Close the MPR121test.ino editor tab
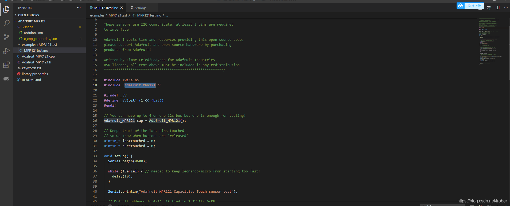510x206 pixels. 122,8
